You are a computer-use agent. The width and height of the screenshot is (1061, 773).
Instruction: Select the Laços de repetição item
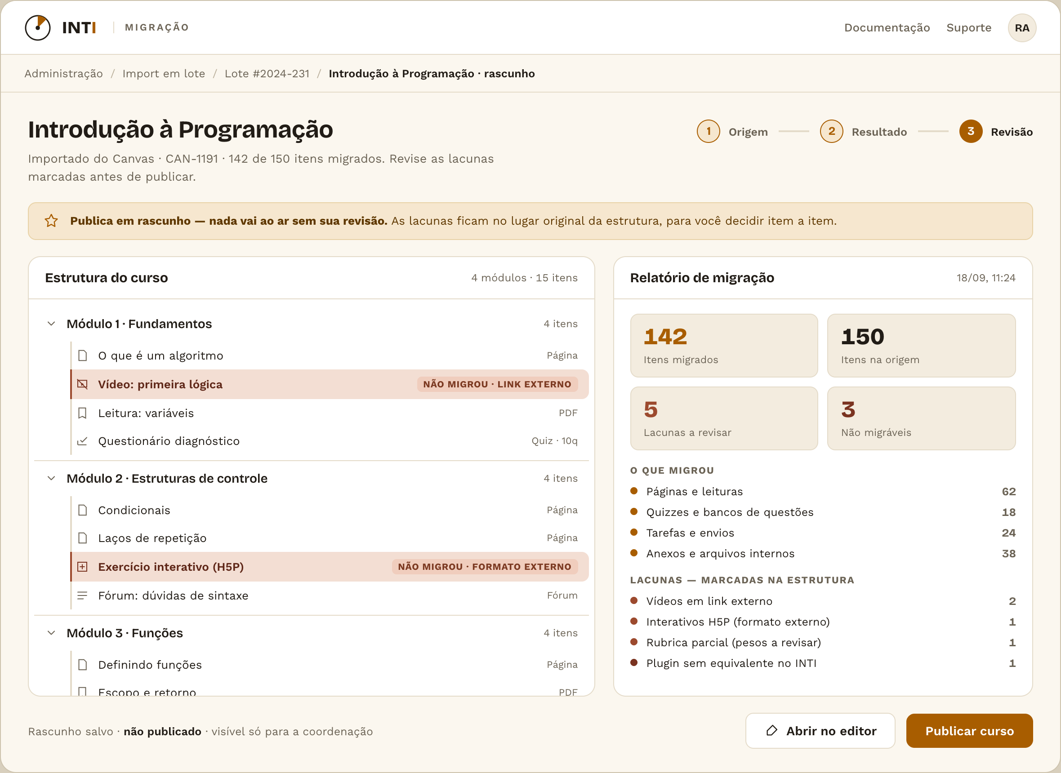point(330,538)
